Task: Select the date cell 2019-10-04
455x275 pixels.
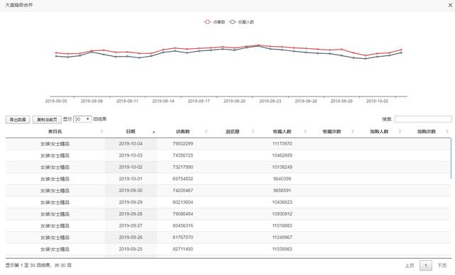Action: point(131,144)
